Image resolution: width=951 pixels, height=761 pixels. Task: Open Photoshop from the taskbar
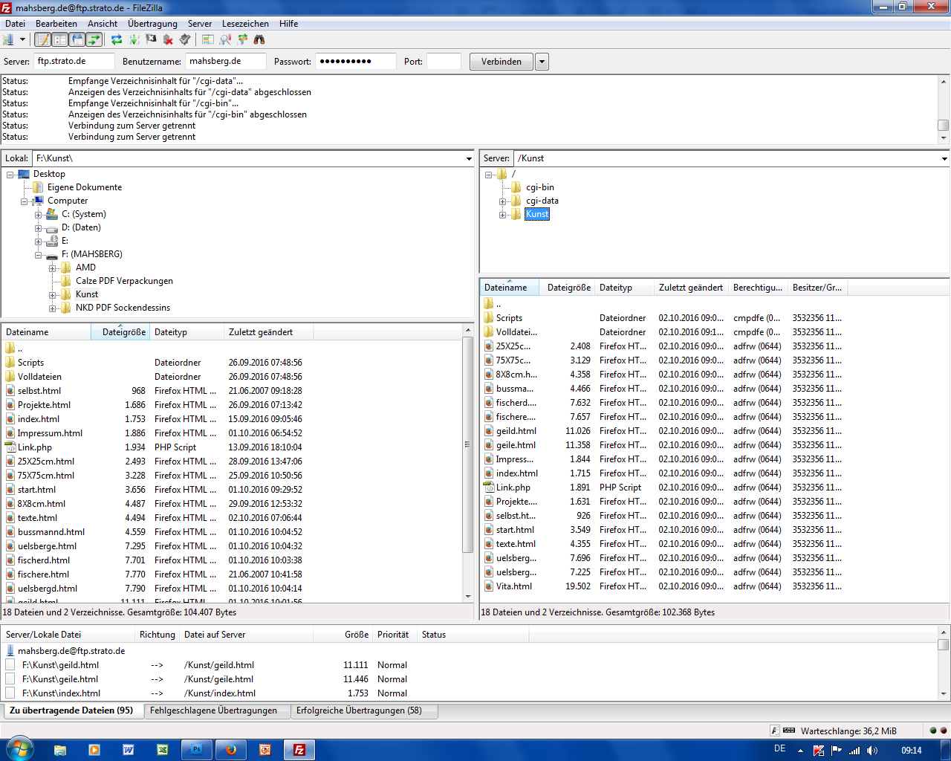(x=196, y=750)
